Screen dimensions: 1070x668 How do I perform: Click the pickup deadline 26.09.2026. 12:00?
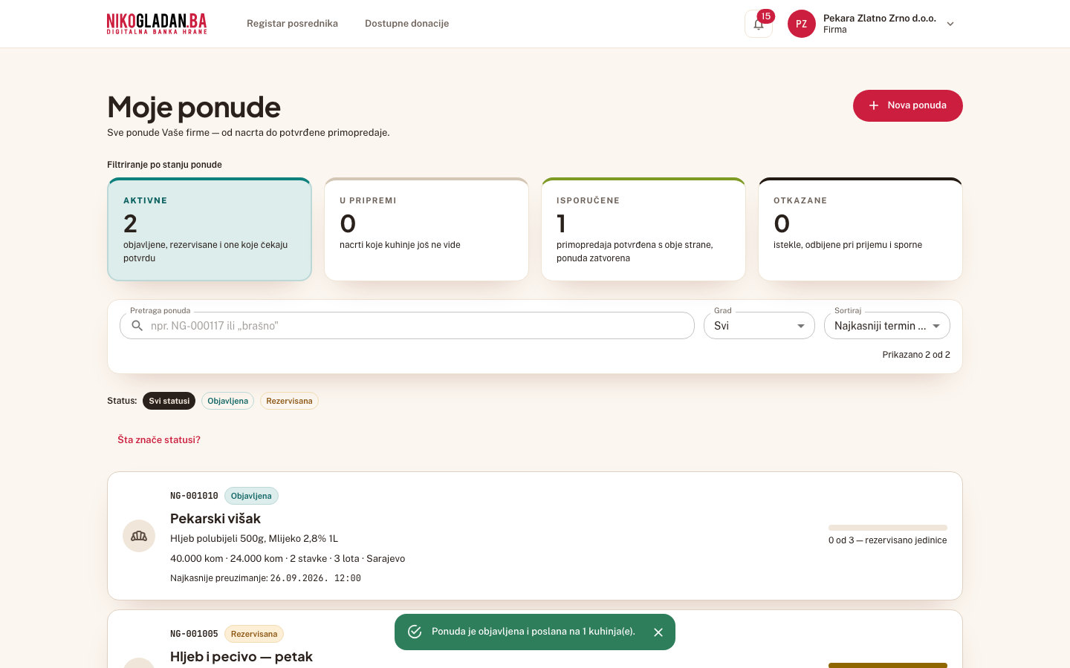[316, 578]
